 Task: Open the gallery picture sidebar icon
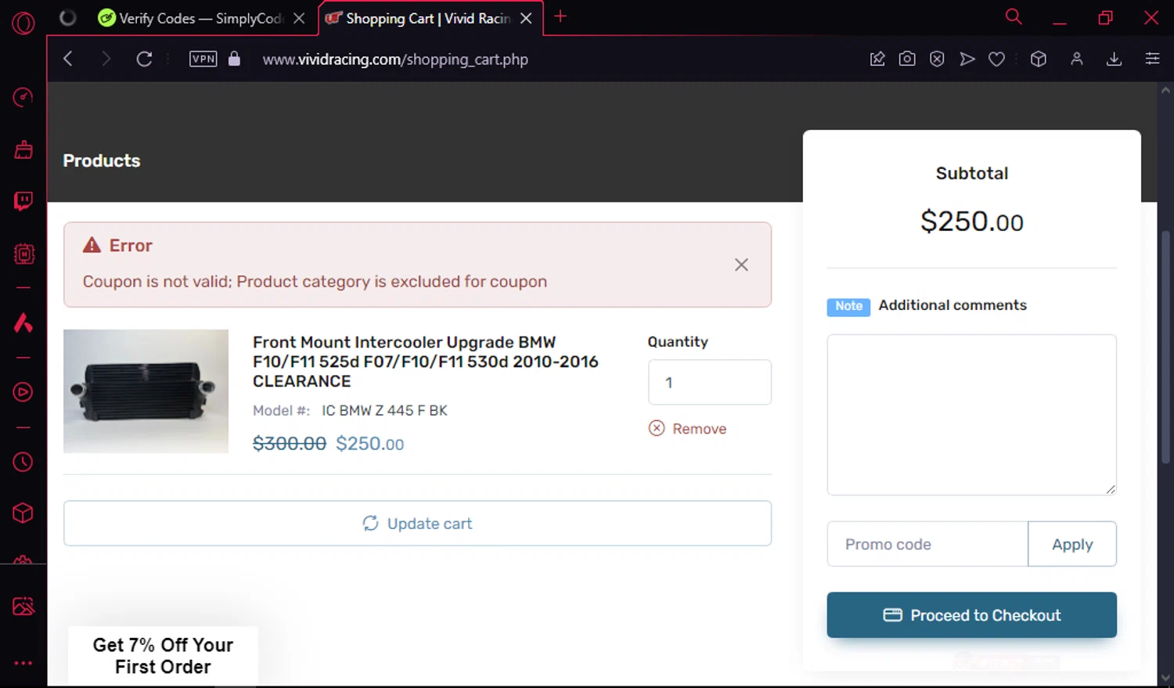coord(23,606)
